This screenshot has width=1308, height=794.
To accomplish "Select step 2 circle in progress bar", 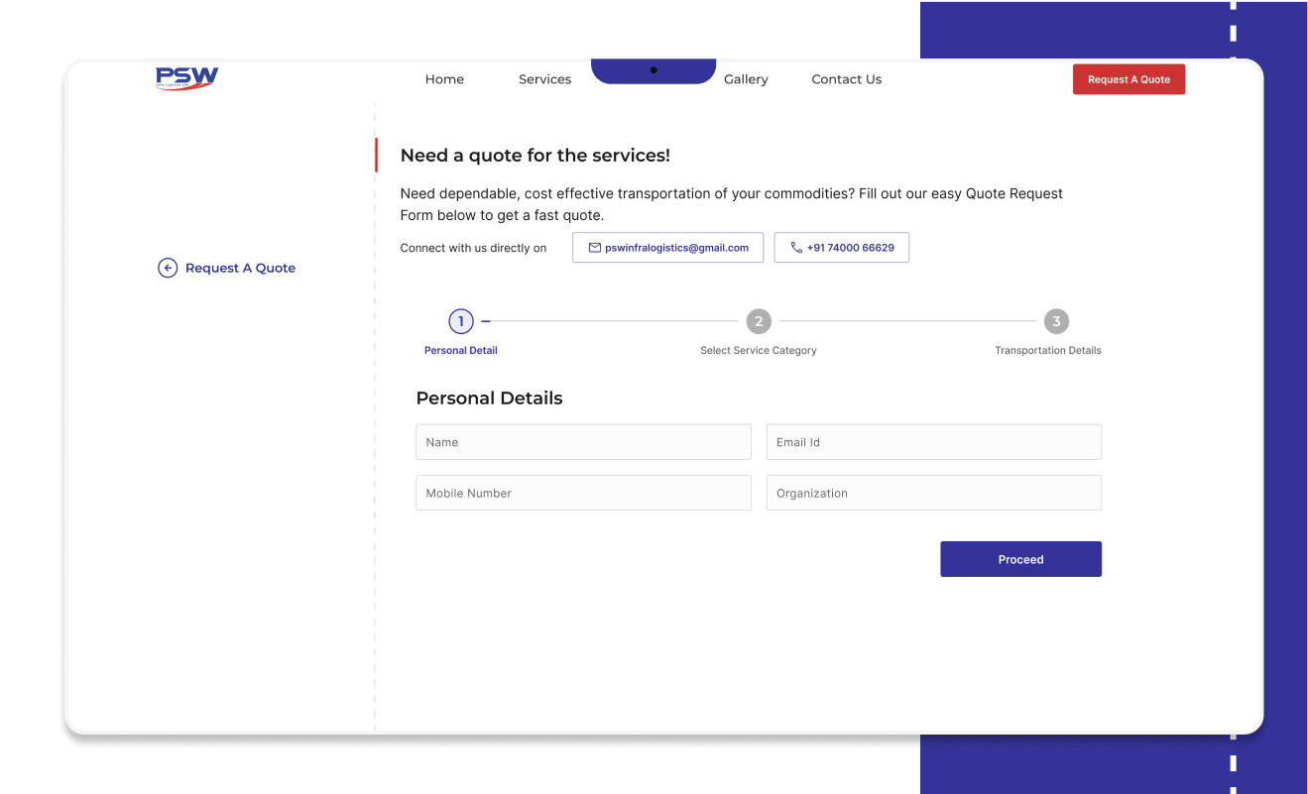I will [759, 321].
